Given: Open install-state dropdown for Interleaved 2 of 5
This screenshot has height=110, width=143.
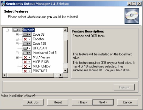Looking at the screenshot, I should [27, 53].
